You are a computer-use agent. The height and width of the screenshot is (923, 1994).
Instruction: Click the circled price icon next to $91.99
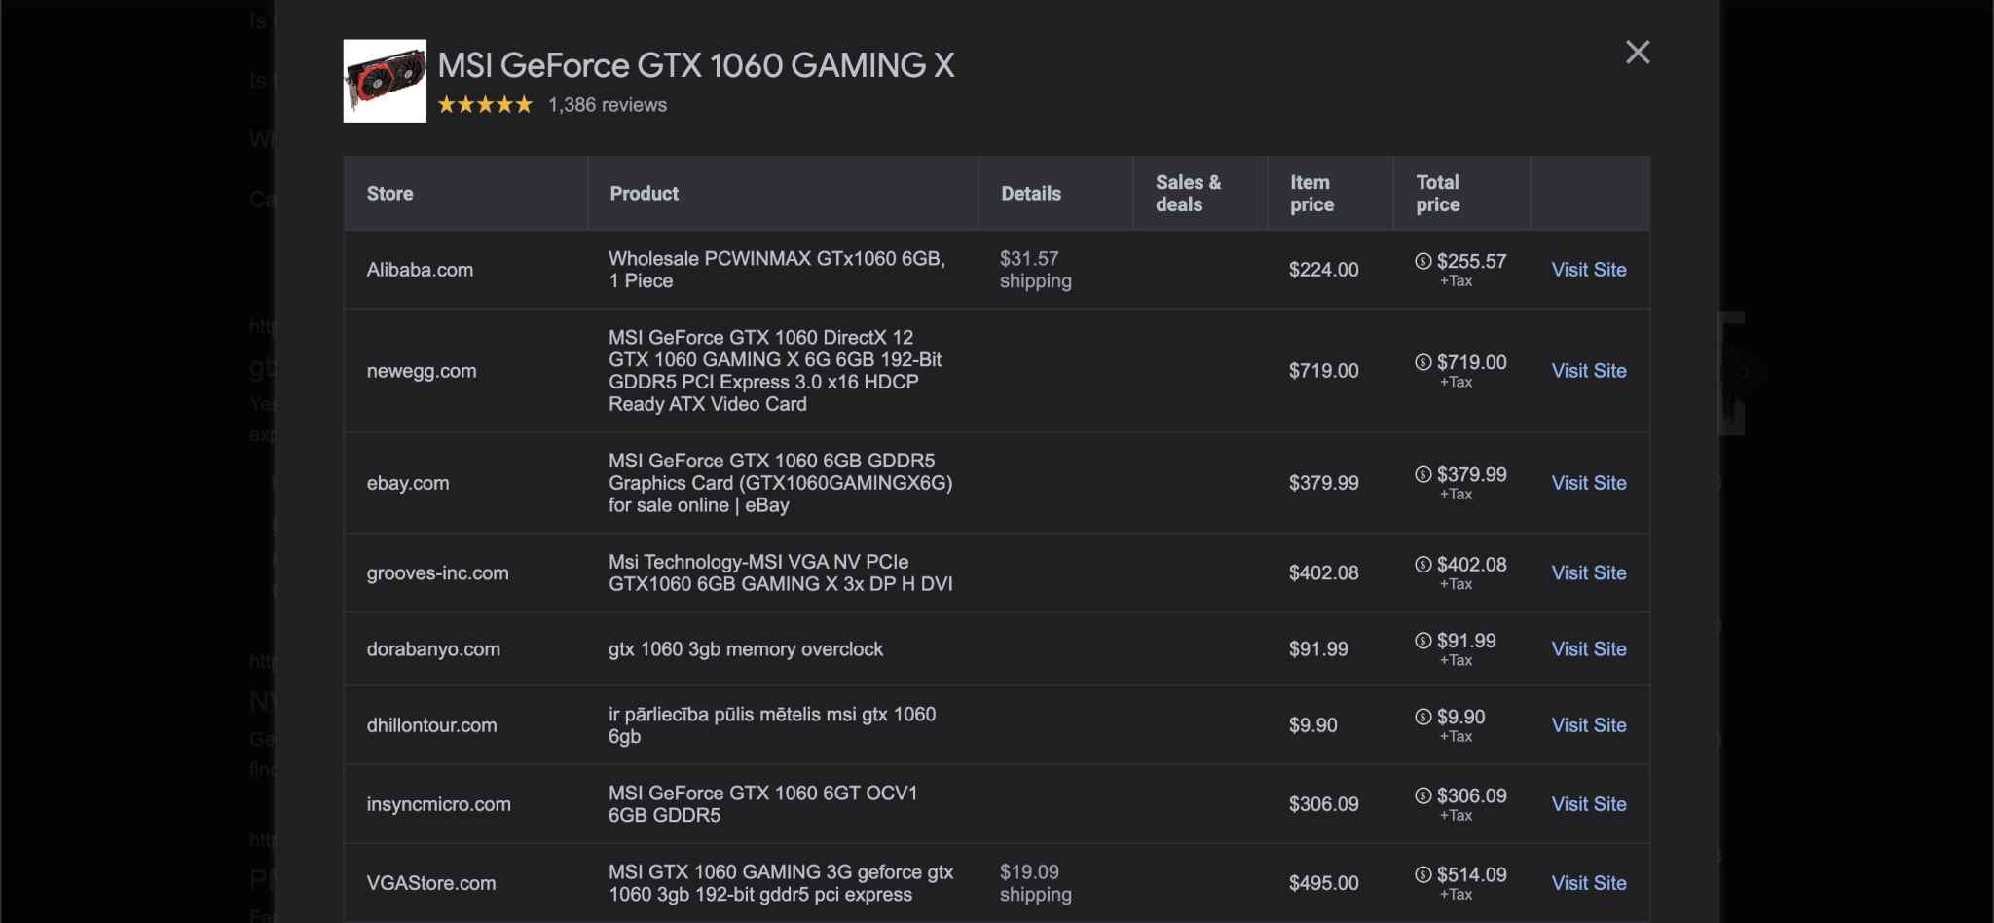click(1422, 641)
